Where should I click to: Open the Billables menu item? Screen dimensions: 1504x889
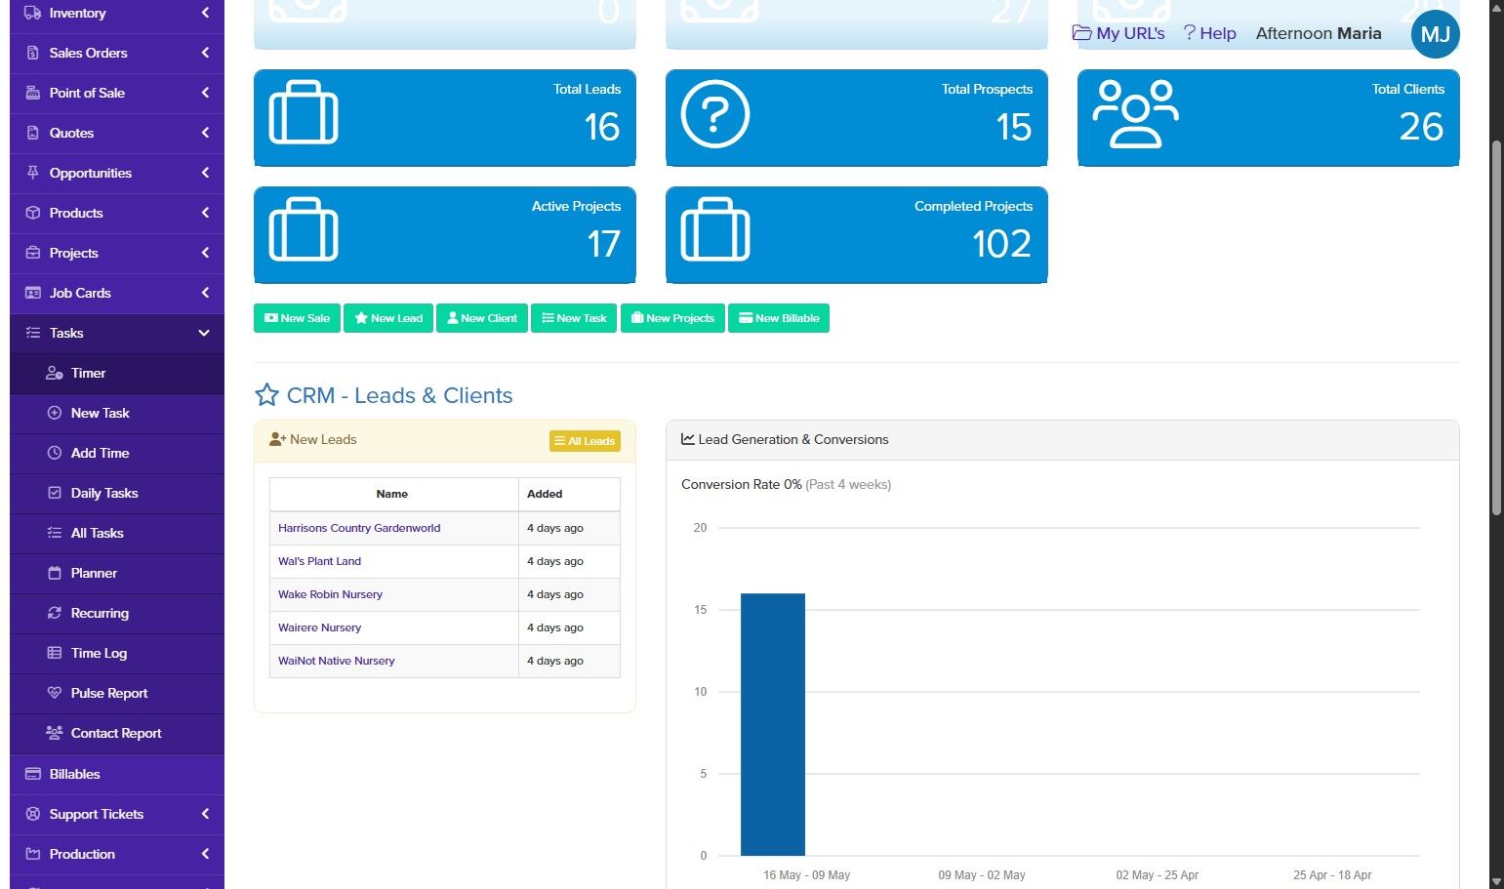coord(117,774)
